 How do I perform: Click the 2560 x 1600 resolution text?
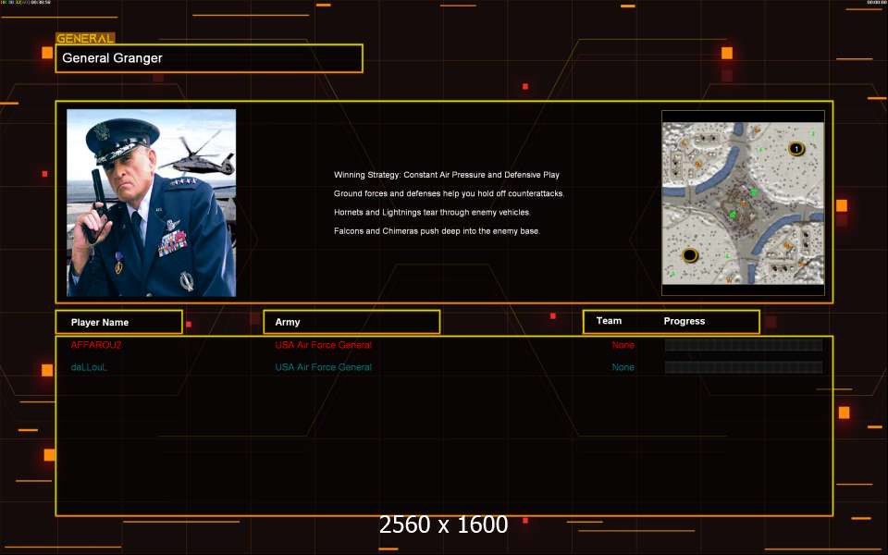coord(444,524)
